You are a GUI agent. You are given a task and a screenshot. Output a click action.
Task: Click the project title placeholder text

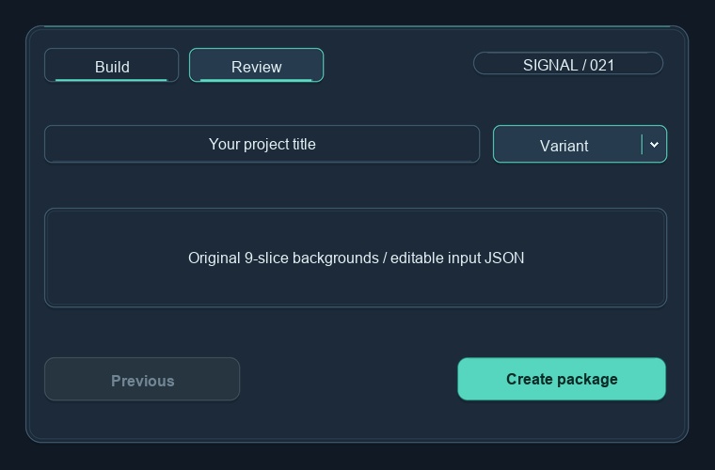tap(262, 145)
